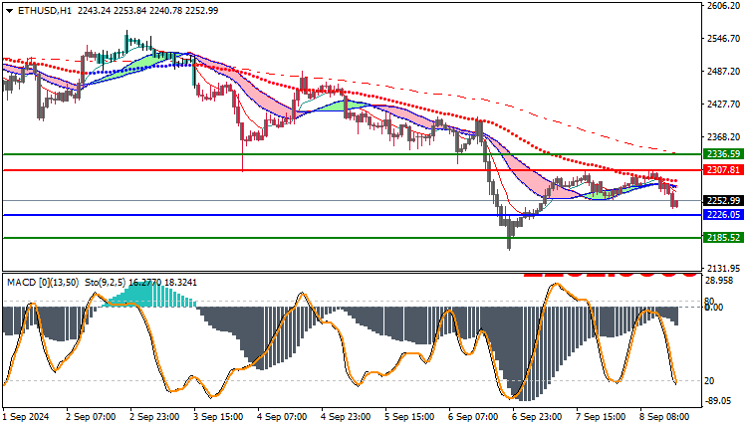This screenshot has width=747, height=428.
Task: Select the red 2307.81 price label
Action: pos(723,170)
